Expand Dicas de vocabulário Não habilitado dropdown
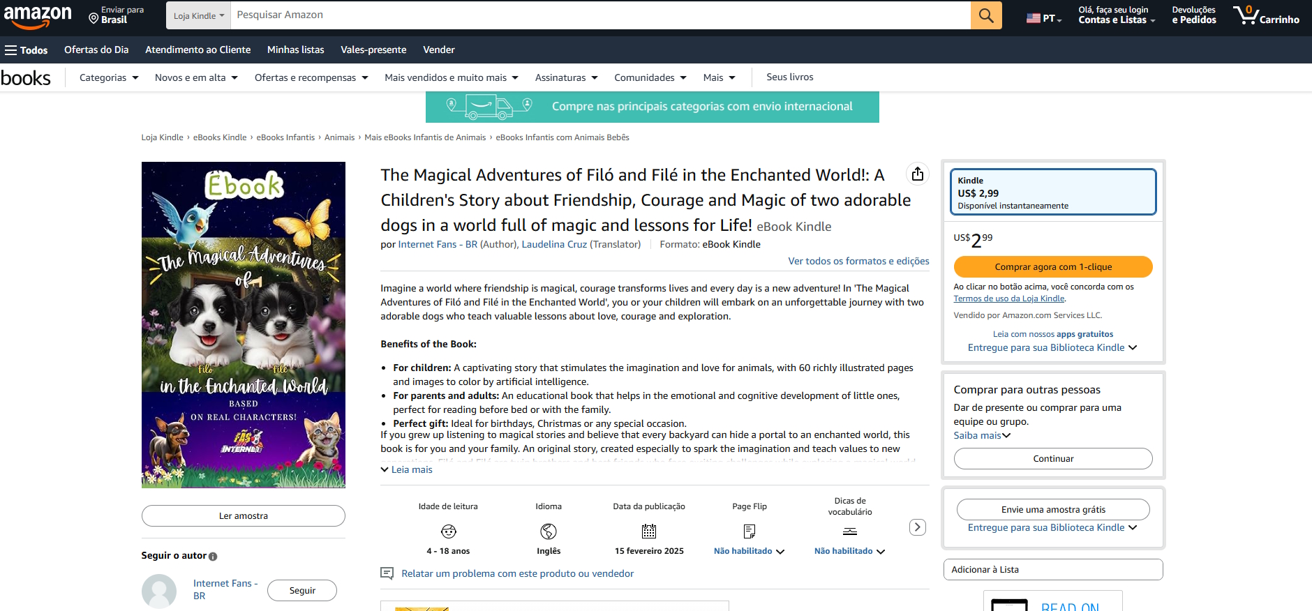Image resolution: width=1312 pixels, height=611 pixels. click(849, 551)
